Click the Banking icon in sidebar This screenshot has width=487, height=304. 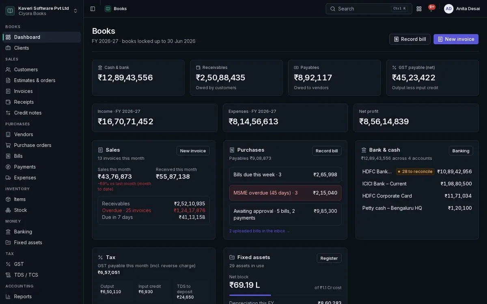click(x=8, y=232)
